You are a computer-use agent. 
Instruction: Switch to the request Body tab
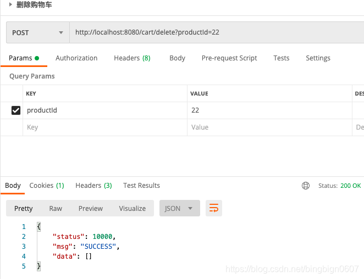click(x=178, y=58)
